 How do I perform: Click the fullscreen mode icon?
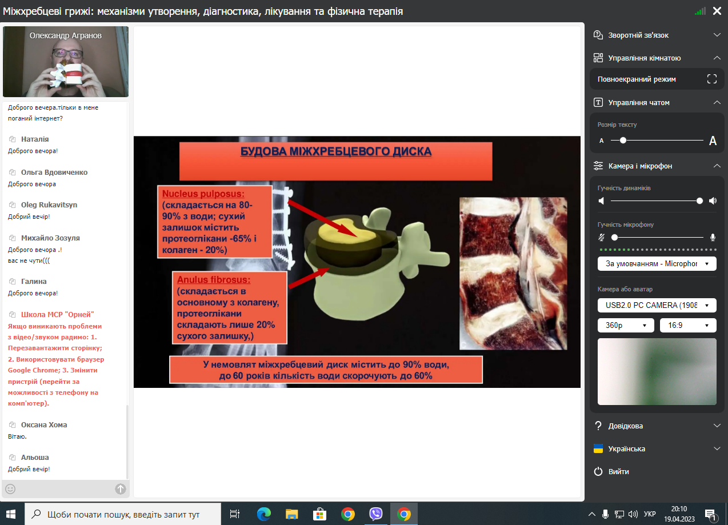click(711, 79)
